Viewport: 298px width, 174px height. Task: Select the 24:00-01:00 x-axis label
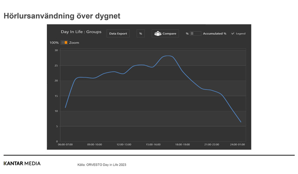coord(238,145)
